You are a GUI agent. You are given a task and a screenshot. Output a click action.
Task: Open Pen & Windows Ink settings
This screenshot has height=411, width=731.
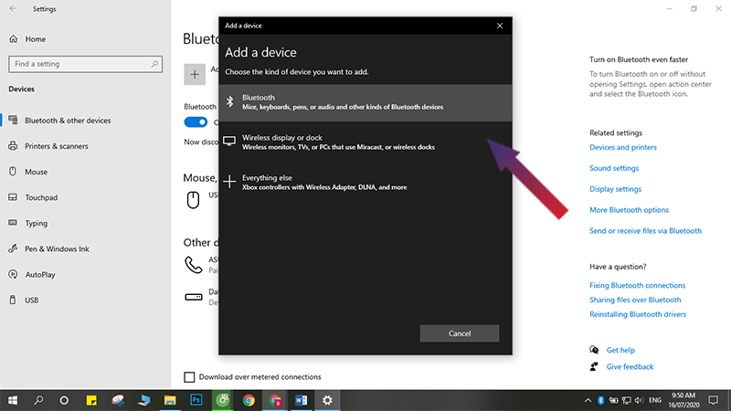tap(58, 248)
